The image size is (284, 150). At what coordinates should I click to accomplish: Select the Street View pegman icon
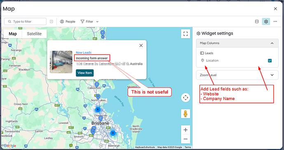click(186, 114)
